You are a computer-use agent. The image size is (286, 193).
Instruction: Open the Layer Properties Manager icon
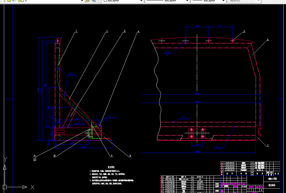coord(87,1)
